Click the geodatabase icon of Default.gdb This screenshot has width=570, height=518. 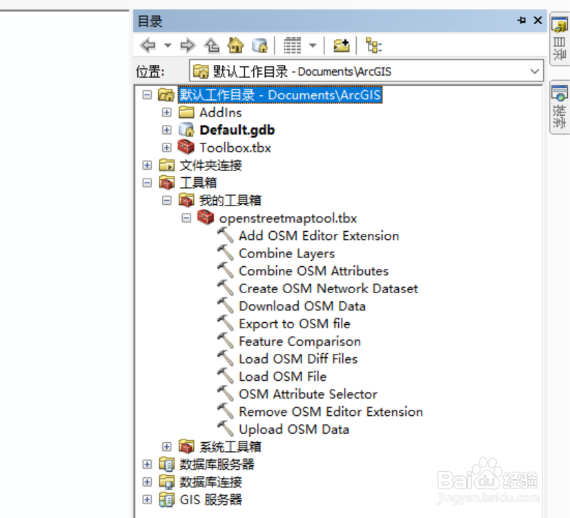pyautogui.click(x=186, y=130)
